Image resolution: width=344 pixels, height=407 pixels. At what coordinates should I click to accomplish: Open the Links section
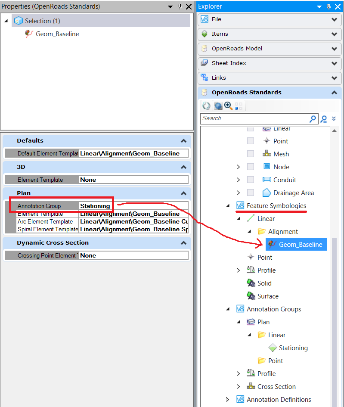pos(270,78)
